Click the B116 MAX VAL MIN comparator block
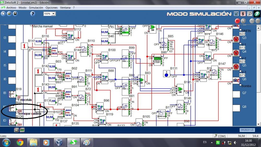The width and height of the screenshot is (261, 147). coord(54,51)
